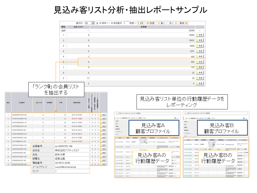Open 会員 list for the 883 members row
This screenshot has width=257, height=193.
click(200, 57)
